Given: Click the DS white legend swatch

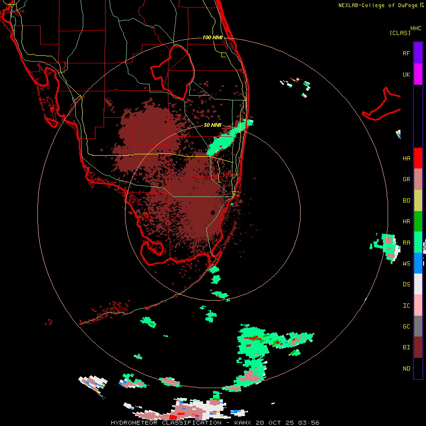Looking at the screenshot, I should tap(418, 284).
